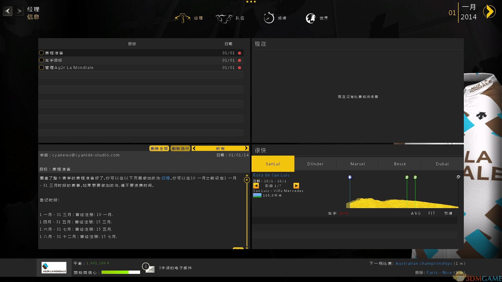Open the Australian championships link
502x282 pixels.
click(424, 263)
